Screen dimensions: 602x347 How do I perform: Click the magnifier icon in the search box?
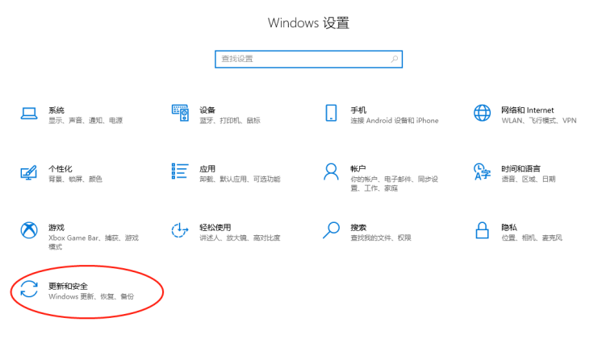(x=395, y=59)
